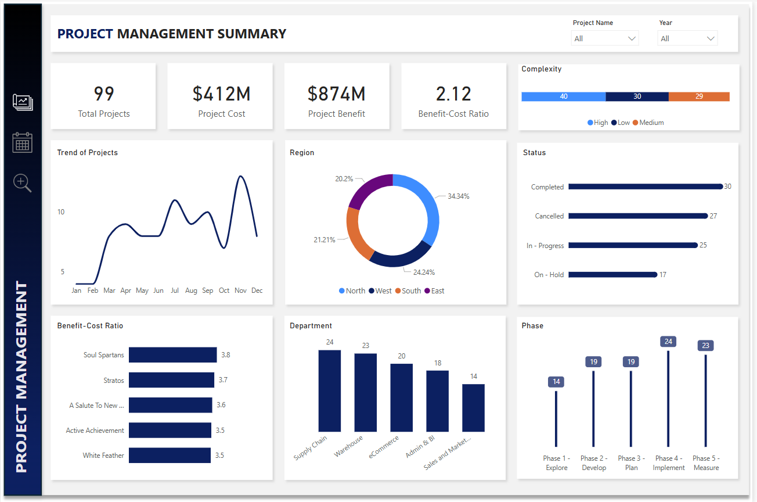757x502 pixels.
Task: Click the North legend dot below the Region donut
Action: 341,291
